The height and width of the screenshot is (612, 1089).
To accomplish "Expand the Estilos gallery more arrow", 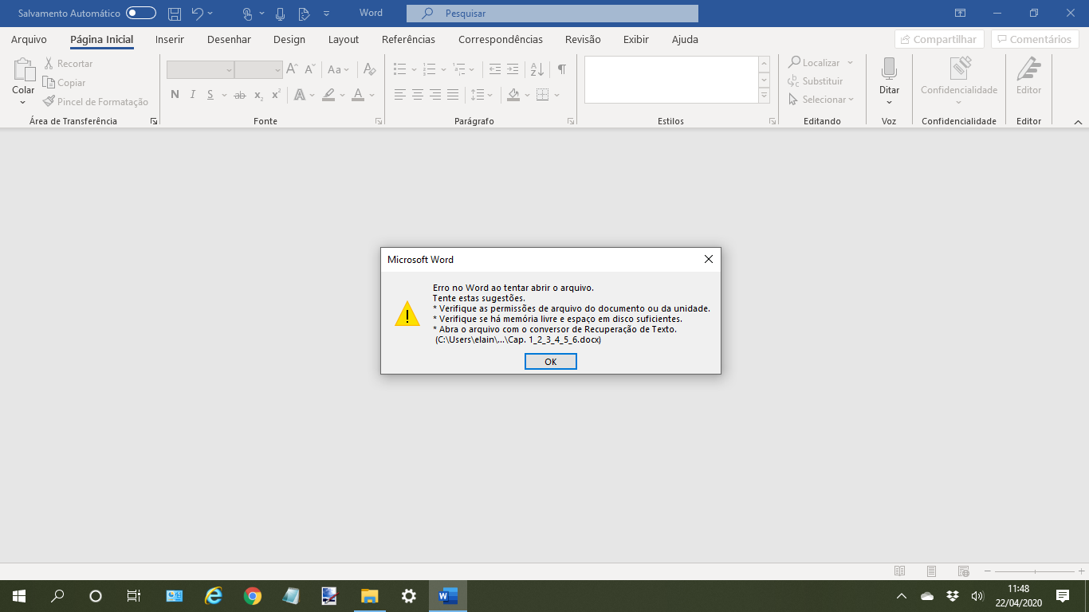I will pos(765,96).
